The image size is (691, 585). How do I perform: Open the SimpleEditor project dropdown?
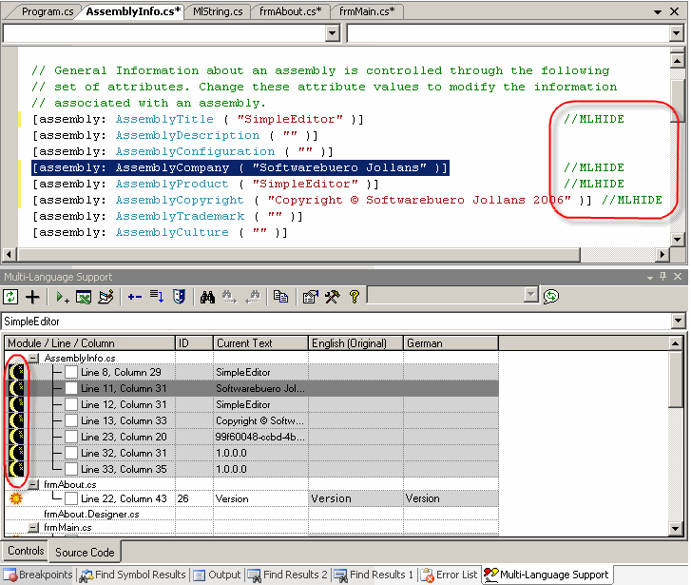[676, 322]
